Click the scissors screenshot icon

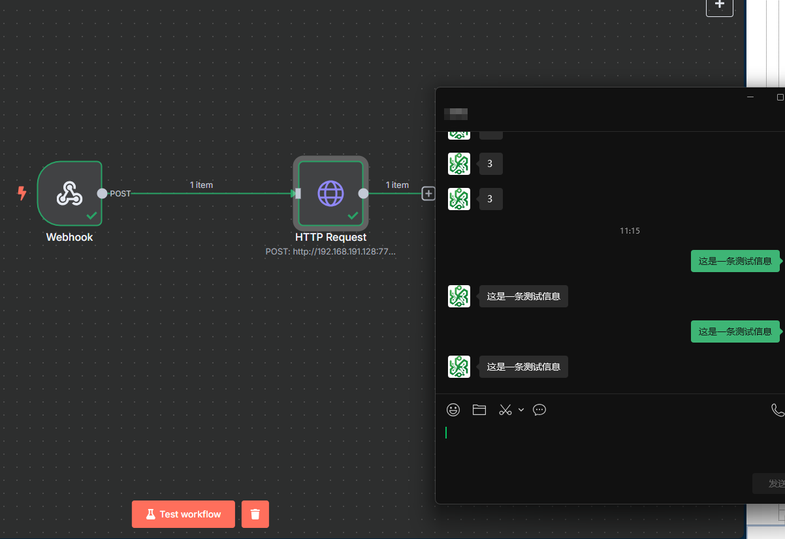505,410
